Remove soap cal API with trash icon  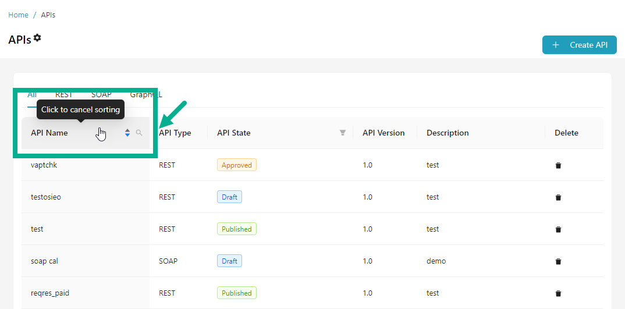558,261
